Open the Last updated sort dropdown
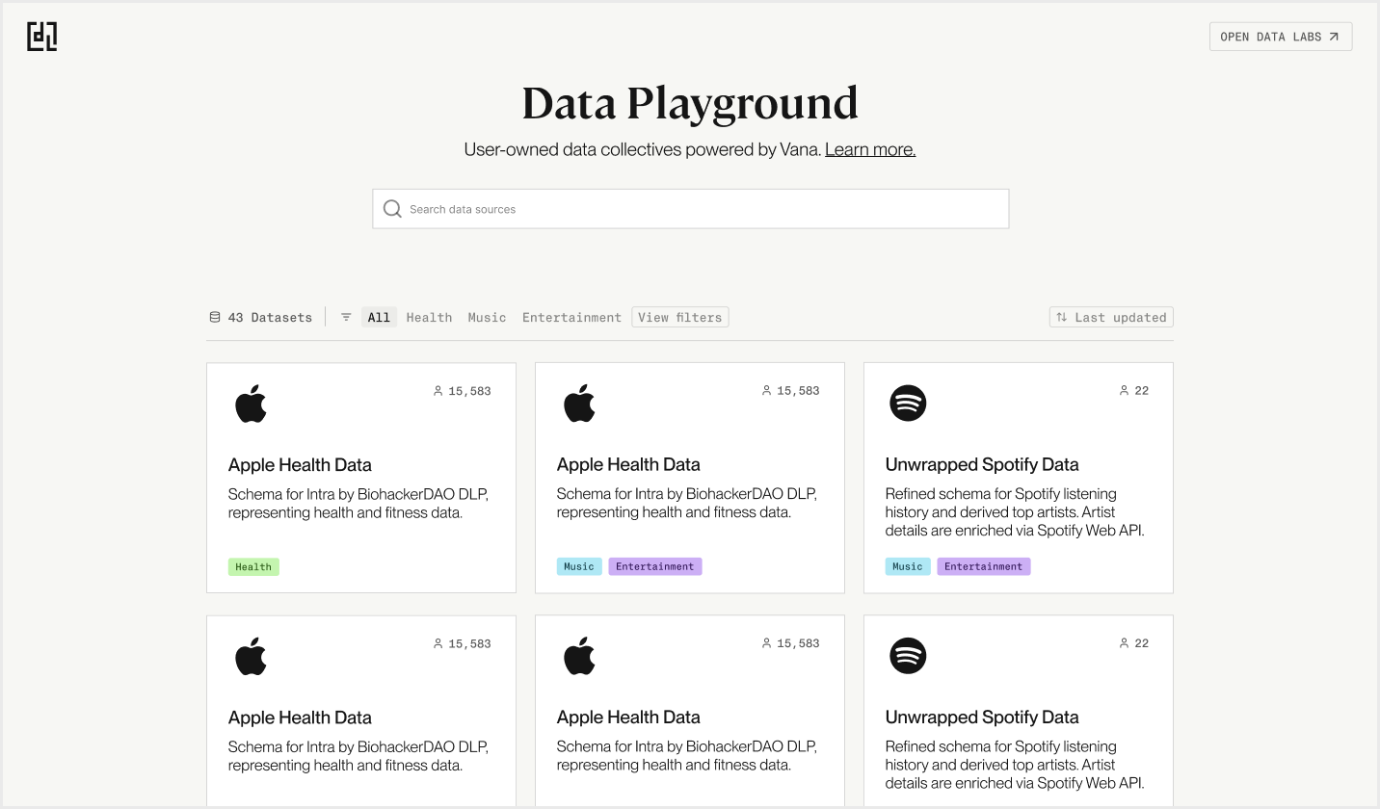This screenshot has height=809, width=1380. [1111, 317]
